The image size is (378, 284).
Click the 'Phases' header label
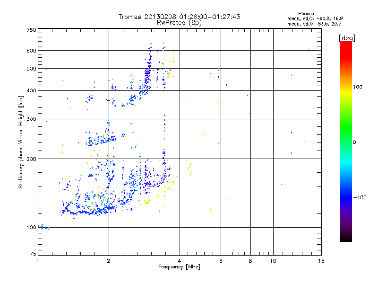[306, 14]
